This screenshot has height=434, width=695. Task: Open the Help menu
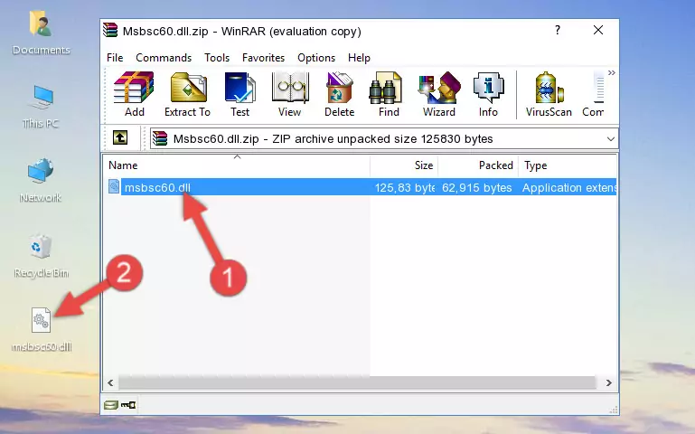359,58
